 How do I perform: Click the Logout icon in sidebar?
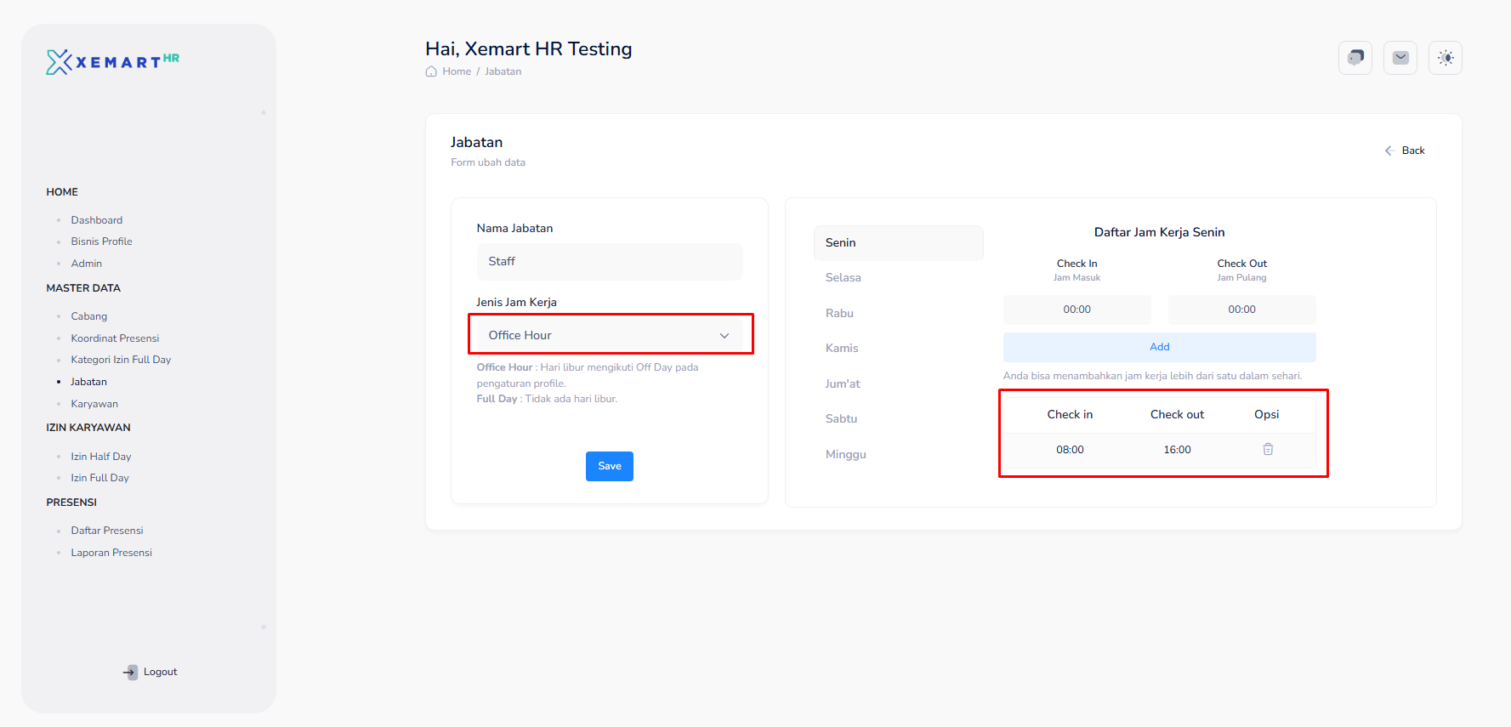coord(130,672)
